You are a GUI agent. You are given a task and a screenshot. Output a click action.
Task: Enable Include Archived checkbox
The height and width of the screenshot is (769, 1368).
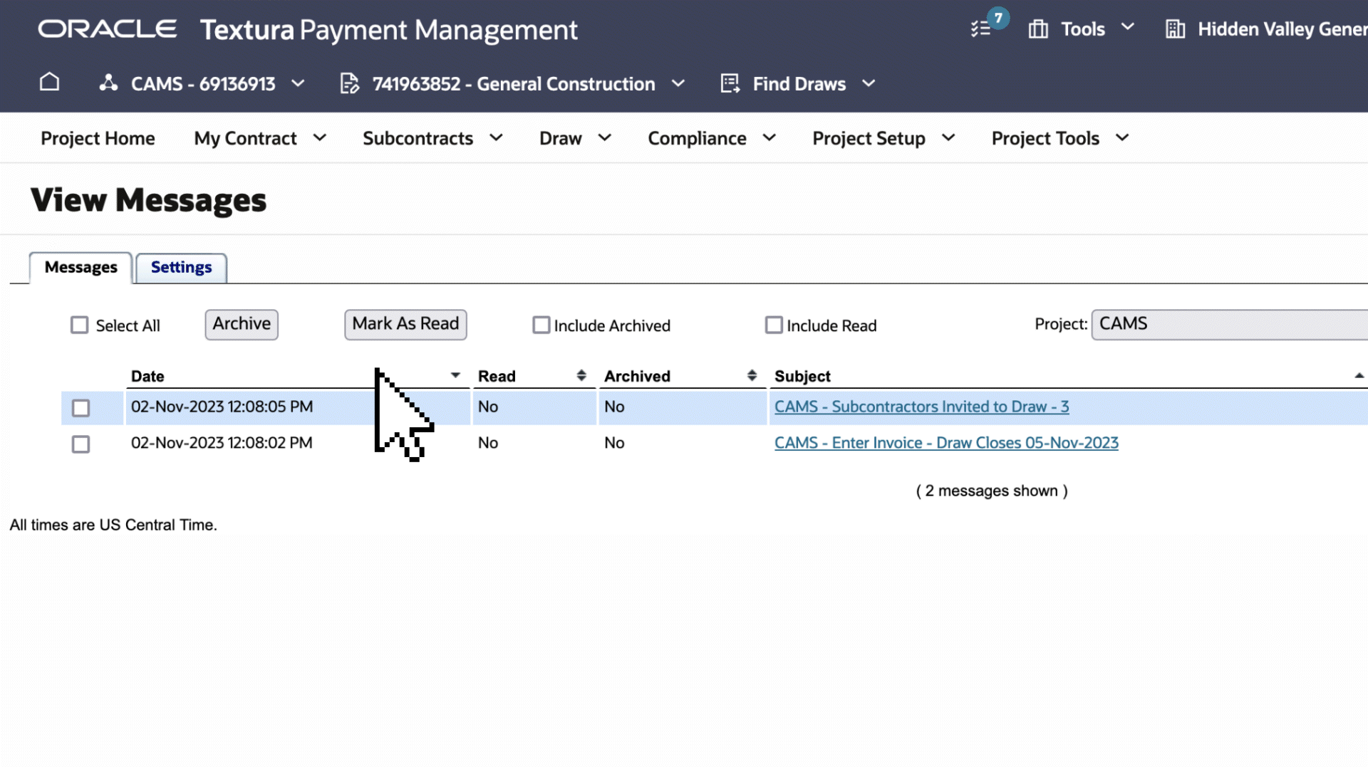tap(541, 325)
